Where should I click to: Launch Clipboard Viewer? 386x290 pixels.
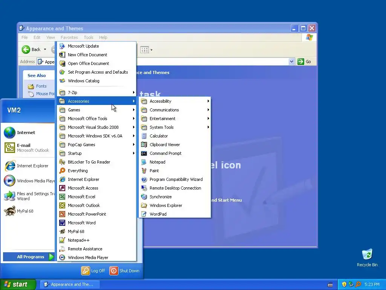pyautogui.click(x=175, y=145)
